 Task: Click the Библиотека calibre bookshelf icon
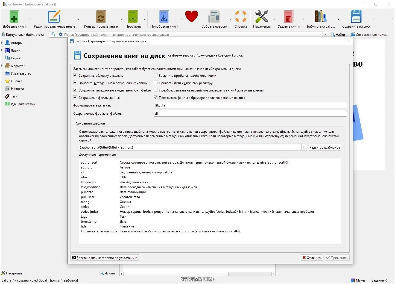pyautogui.click(x=321, y=17)
